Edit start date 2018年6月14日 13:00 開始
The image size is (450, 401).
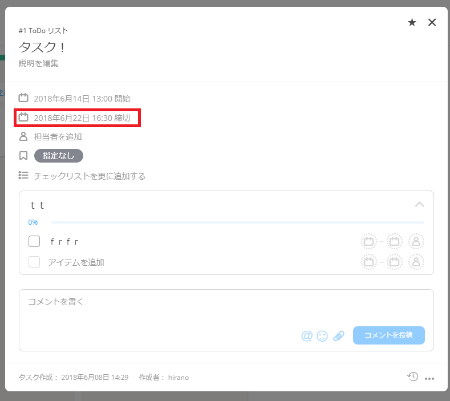pyautogui.click(x=82, y=99)
